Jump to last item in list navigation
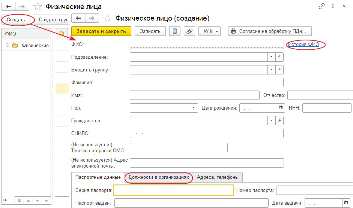 (46, 201)
